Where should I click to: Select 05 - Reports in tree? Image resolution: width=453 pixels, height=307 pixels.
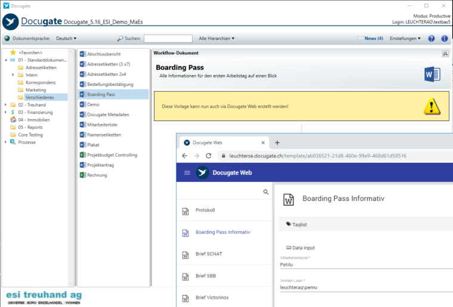(x=30, y=127)
